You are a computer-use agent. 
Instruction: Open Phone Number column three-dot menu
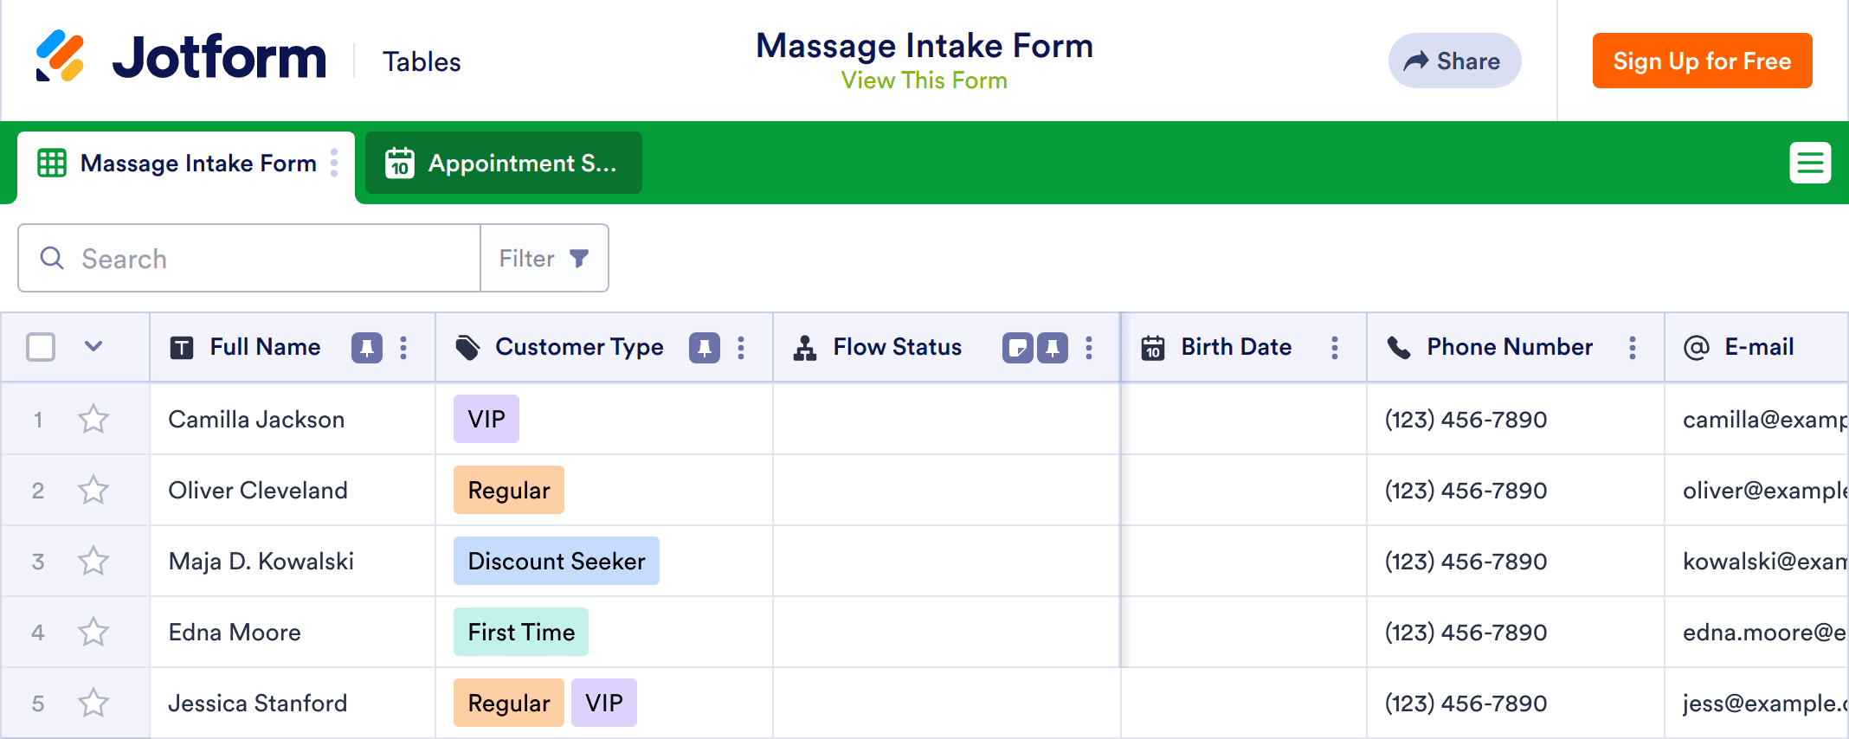1632,348
